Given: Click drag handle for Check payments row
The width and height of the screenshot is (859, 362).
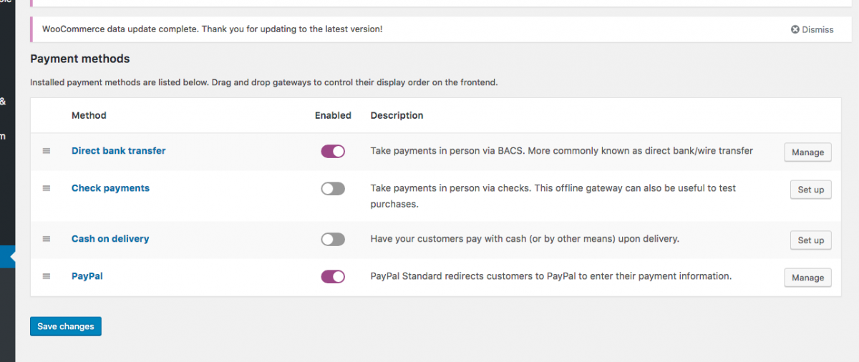Looking at the screenshot, I should pos(47,188).
